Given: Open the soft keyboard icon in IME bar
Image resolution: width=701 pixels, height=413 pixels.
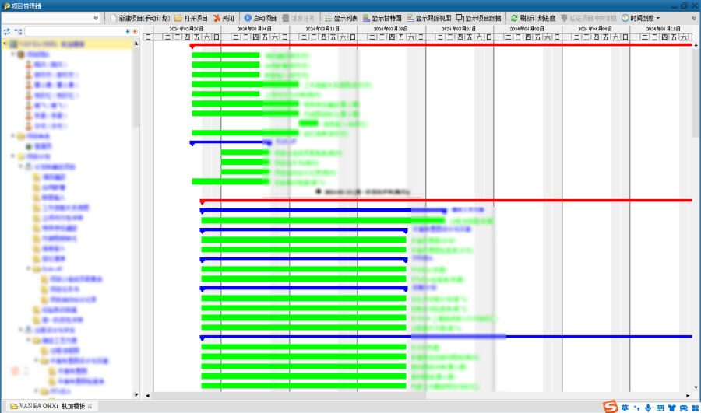Looking at the screenshot, I should (660, 408).
